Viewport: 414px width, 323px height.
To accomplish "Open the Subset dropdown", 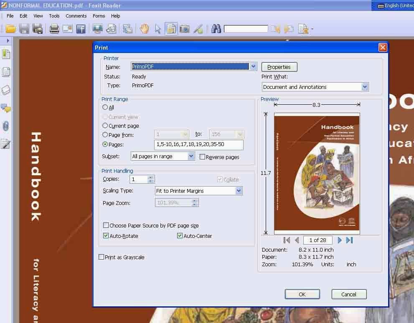I will pyautogui.click(x=191, y=156).
